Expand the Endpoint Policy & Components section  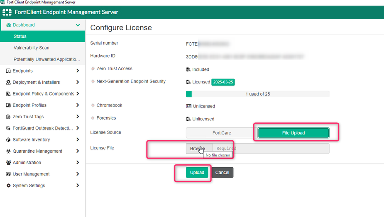78,94
